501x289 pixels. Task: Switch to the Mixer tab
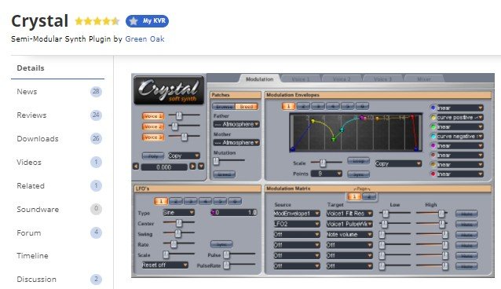pyautogui.click(x=424, y=79)
